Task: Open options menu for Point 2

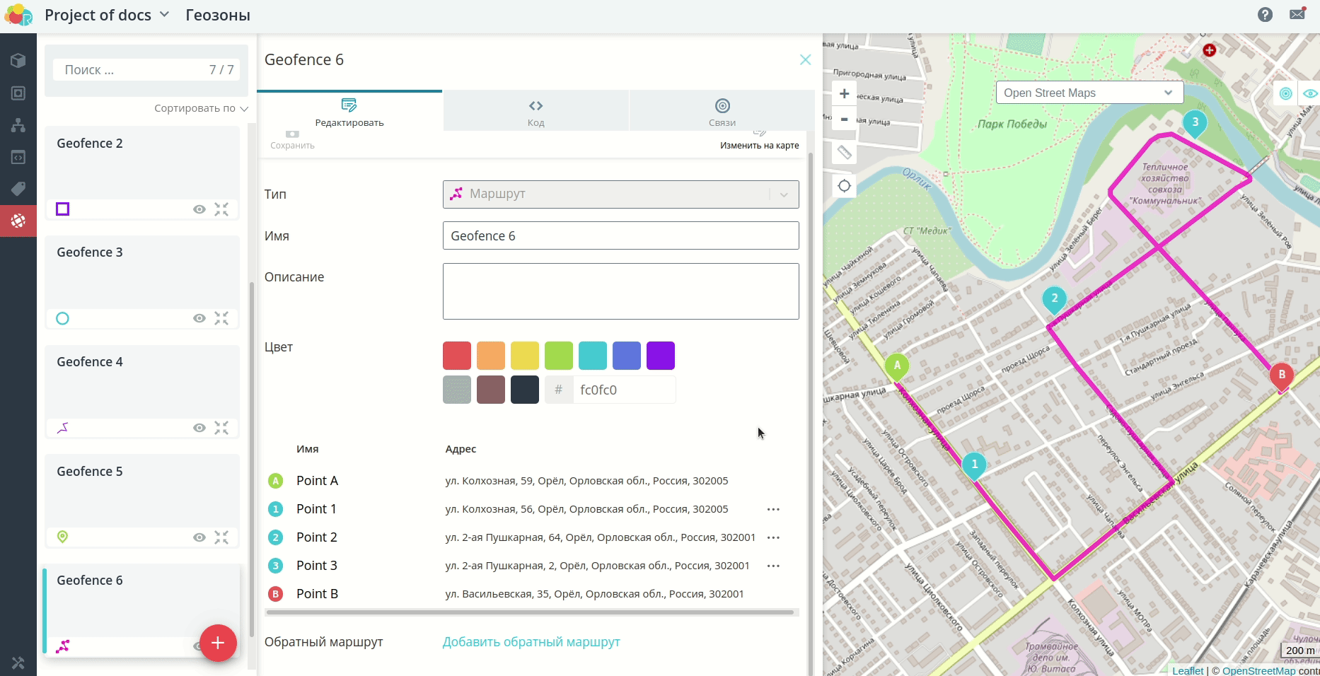Action: click(773, 537)
